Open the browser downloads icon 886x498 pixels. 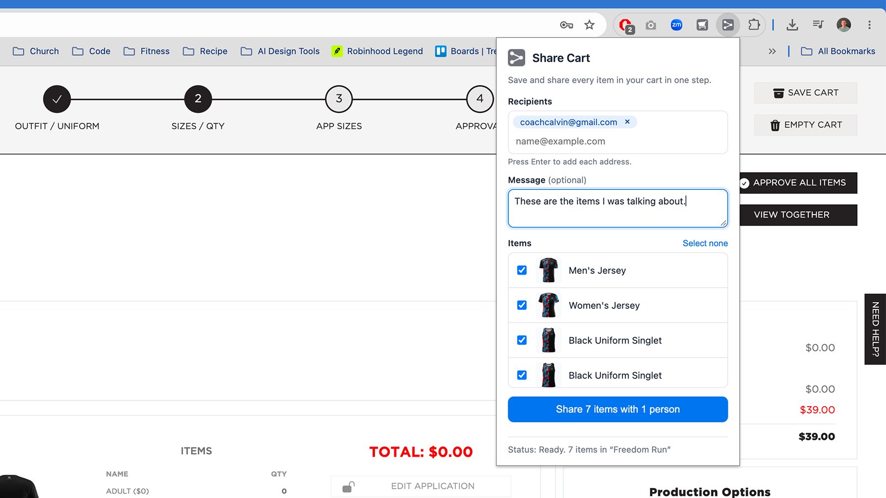(792, 25)
